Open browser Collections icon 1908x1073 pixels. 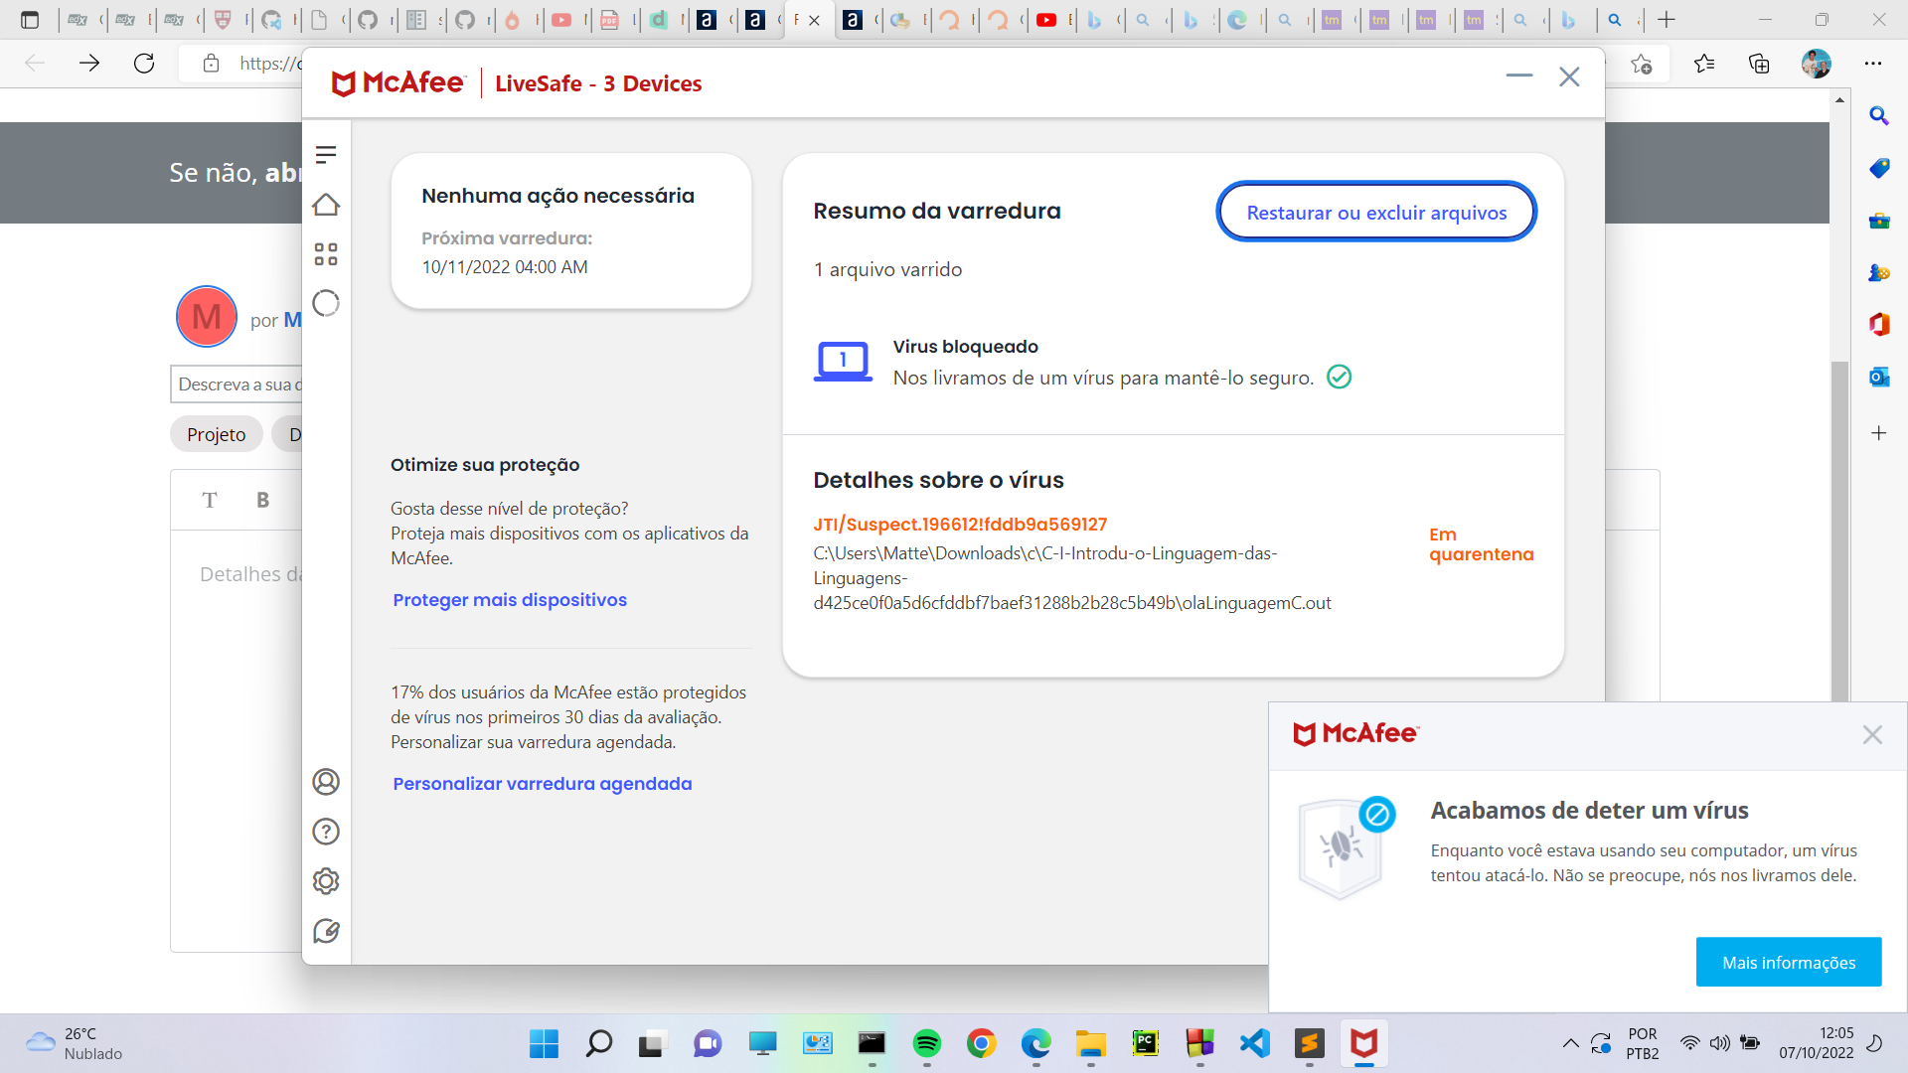[x=1759, y=64]
